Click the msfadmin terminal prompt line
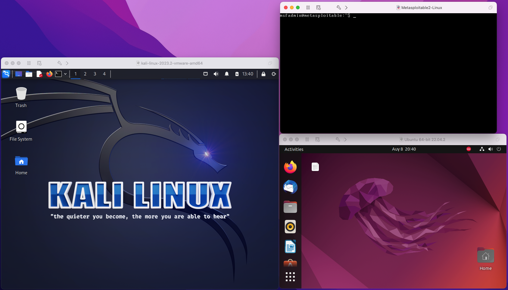The height and width of the screenshot is (290, 508). tap(318, 16)
